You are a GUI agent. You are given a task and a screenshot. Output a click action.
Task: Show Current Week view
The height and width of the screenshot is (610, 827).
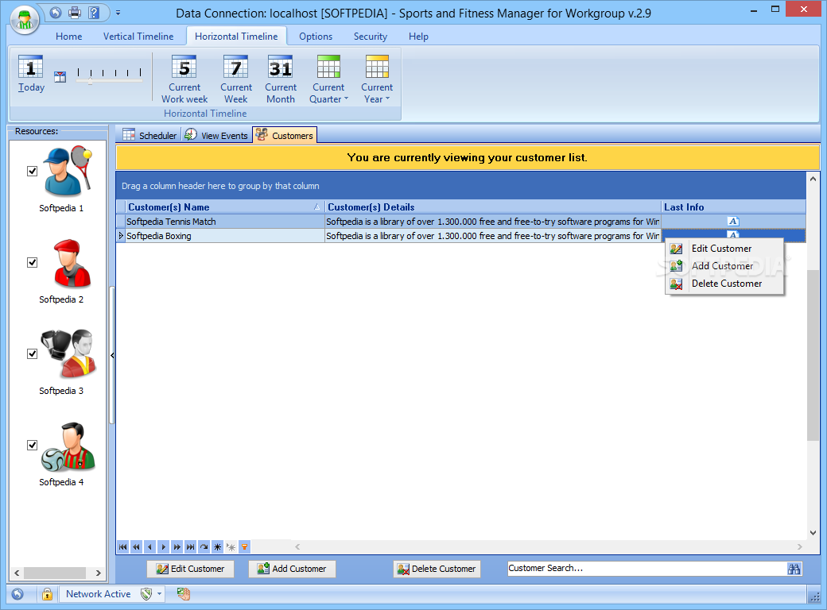pos(235,79)
